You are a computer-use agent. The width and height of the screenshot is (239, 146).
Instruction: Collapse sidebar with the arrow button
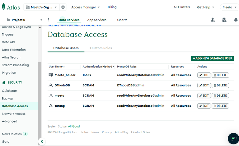tap(42, 142)
